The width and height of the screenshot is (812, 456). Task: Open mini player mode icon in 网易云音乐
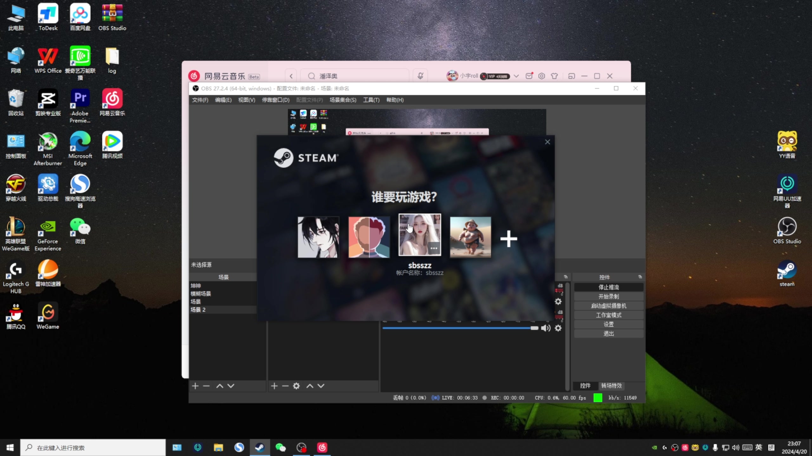(x=571, y=76)
